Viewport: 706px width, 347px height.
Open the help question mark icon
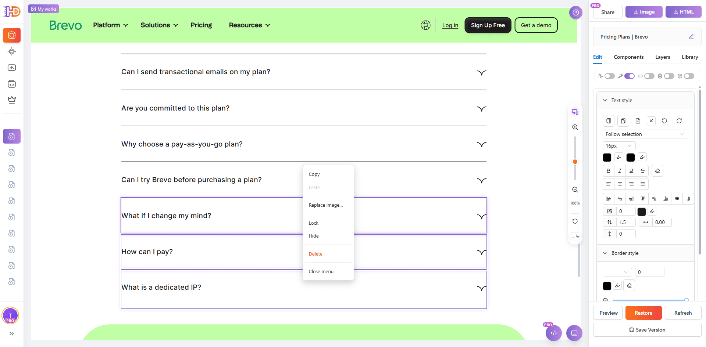click(x=576, y=12)
